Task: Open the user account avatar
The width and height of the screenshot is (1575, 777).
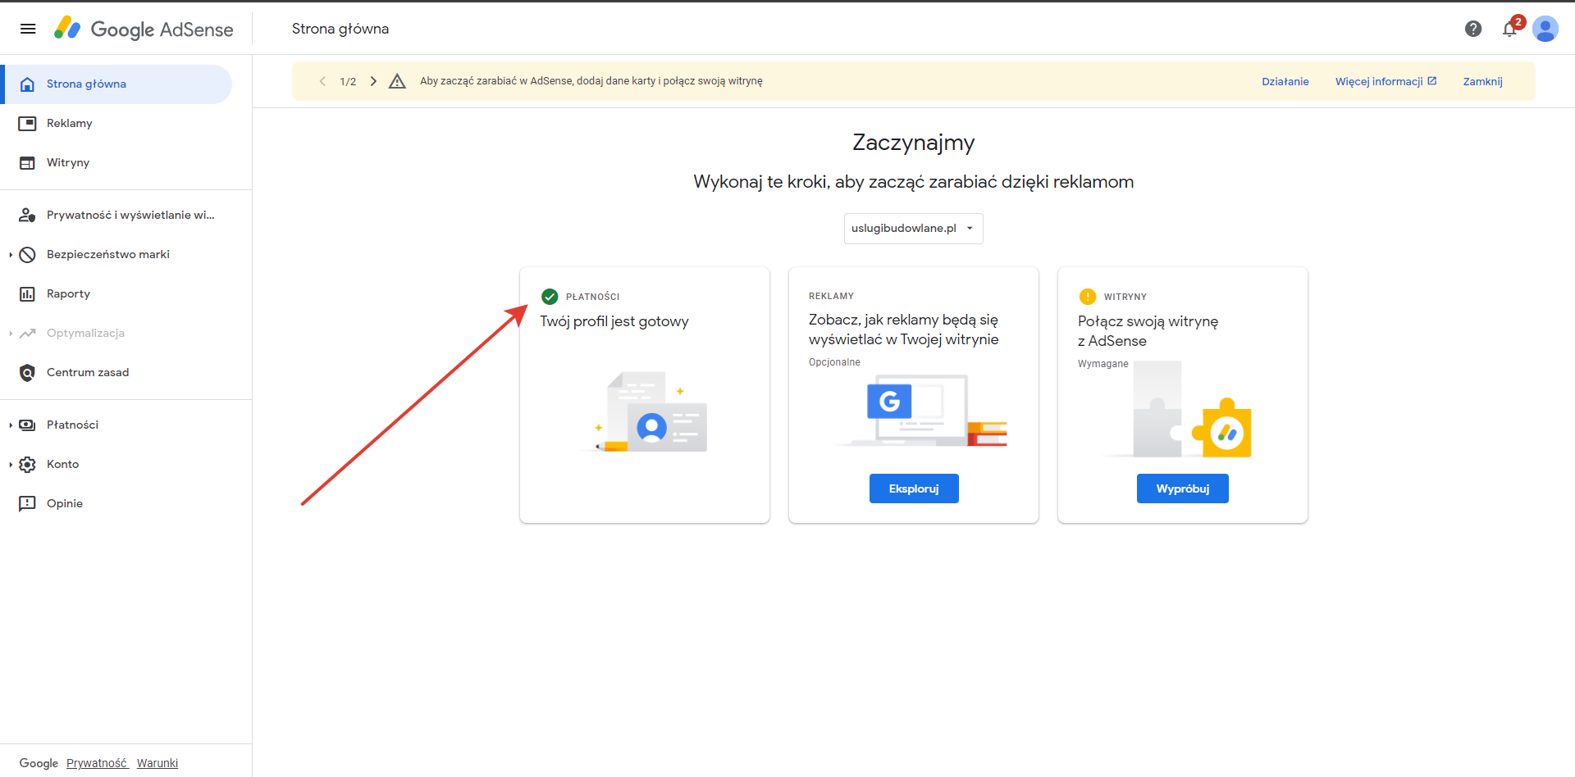Action: coord(1545,29)
